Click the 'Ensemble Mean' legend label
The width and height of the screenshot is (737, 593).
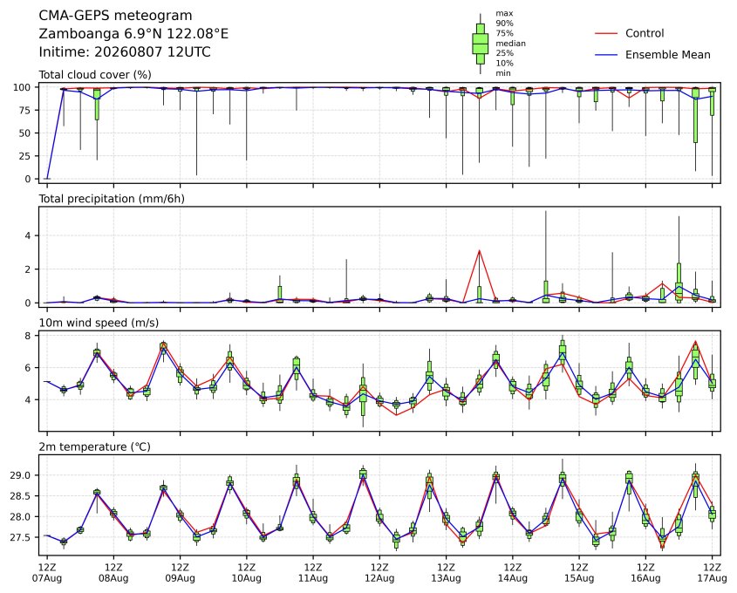668,55
